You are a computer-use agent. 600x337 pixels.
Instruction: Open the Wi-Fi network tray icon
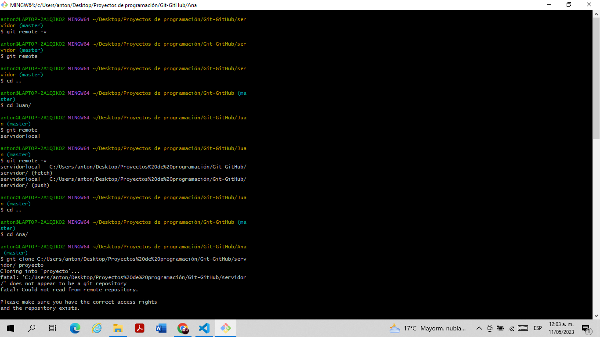(x=511, y=328)
